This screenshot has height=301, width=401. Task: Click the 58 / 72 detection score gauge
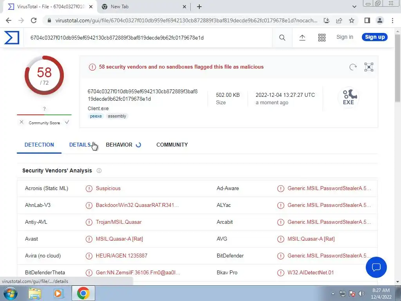click(x=44, y=75)
